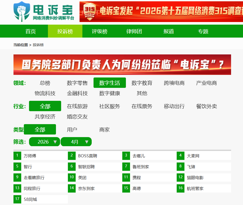Open rank 7 鲁班到家
Image resolution: width=243 pixels, height=205 pixels.
[149, 167]
